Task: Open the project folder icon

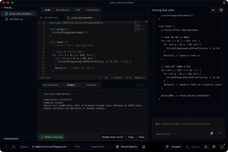Action: (x=13, y=147)
